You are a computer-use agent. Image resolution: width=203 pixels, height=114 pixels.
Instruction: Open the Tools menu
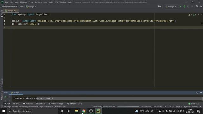[x=50, y=2]
